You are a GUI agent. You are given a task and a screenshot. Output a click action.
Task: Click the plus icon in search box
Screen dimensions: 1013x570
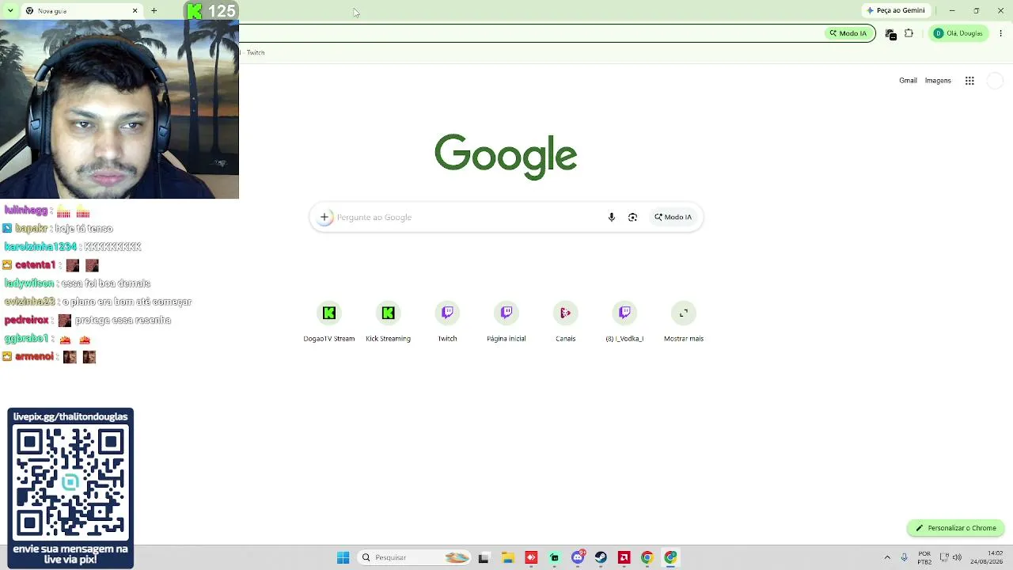(324, 217)
